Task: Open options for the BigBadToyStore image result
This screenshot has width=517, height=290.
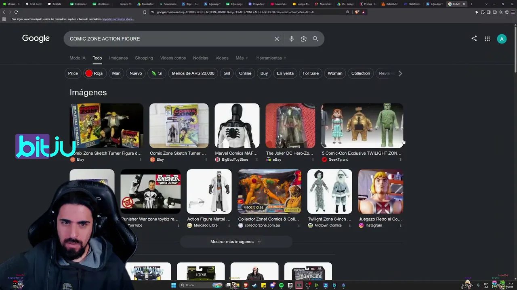Action: (257, 159)
